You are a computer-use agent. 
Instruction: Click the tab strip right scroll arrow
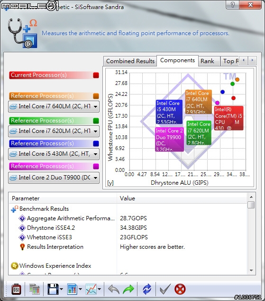click(x=252, y=60)
